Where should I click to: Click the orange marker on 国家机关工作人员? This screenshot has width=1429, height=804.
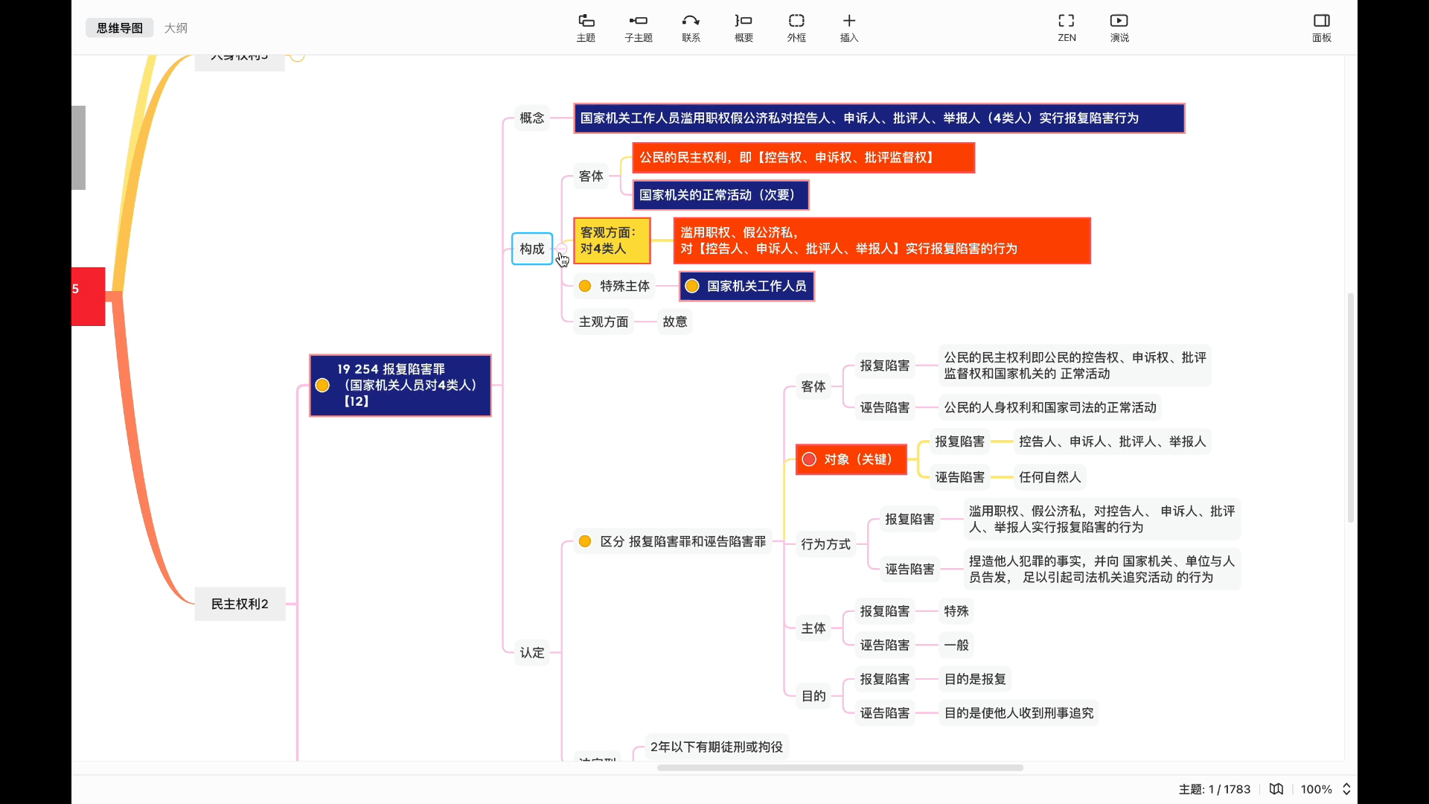coord(692,286)
